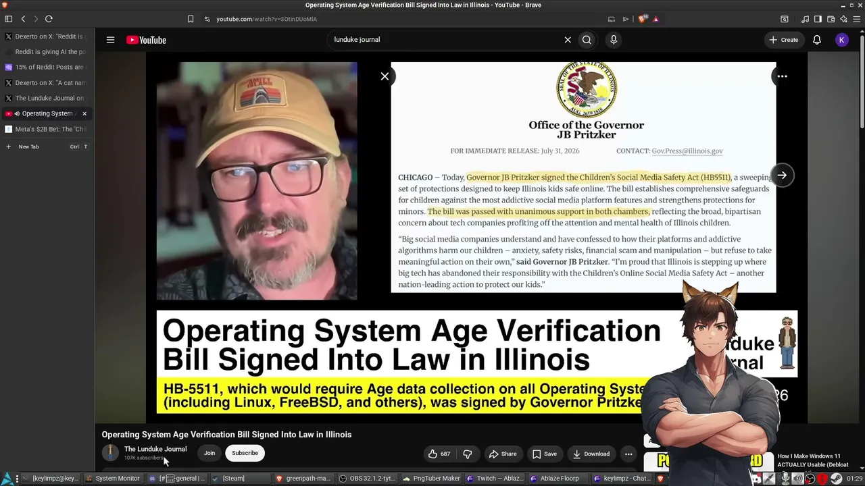The width and height of the screenshot is (865, 486).
Task: Switch to 'Reddit is giving AI' tab
Action: [x=46, y=52]
